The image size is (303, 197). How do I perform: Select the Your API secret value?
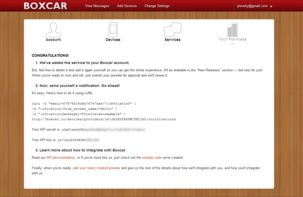coord(103,130)
